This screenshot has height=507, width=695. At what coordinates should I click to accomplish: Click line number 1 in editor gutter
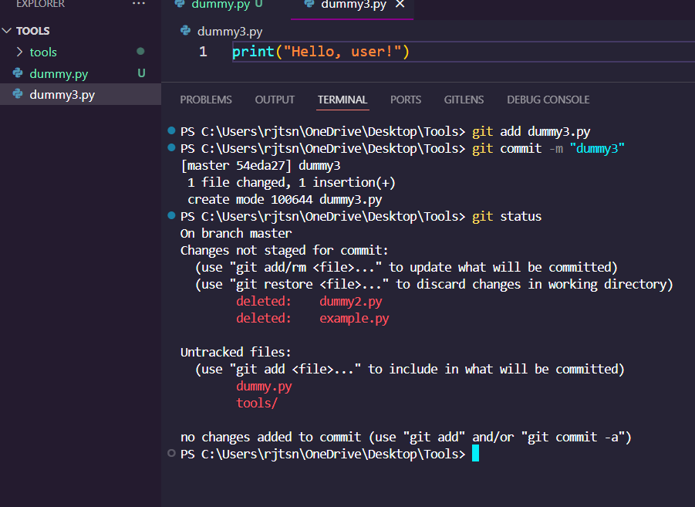[x=203, y=52]
